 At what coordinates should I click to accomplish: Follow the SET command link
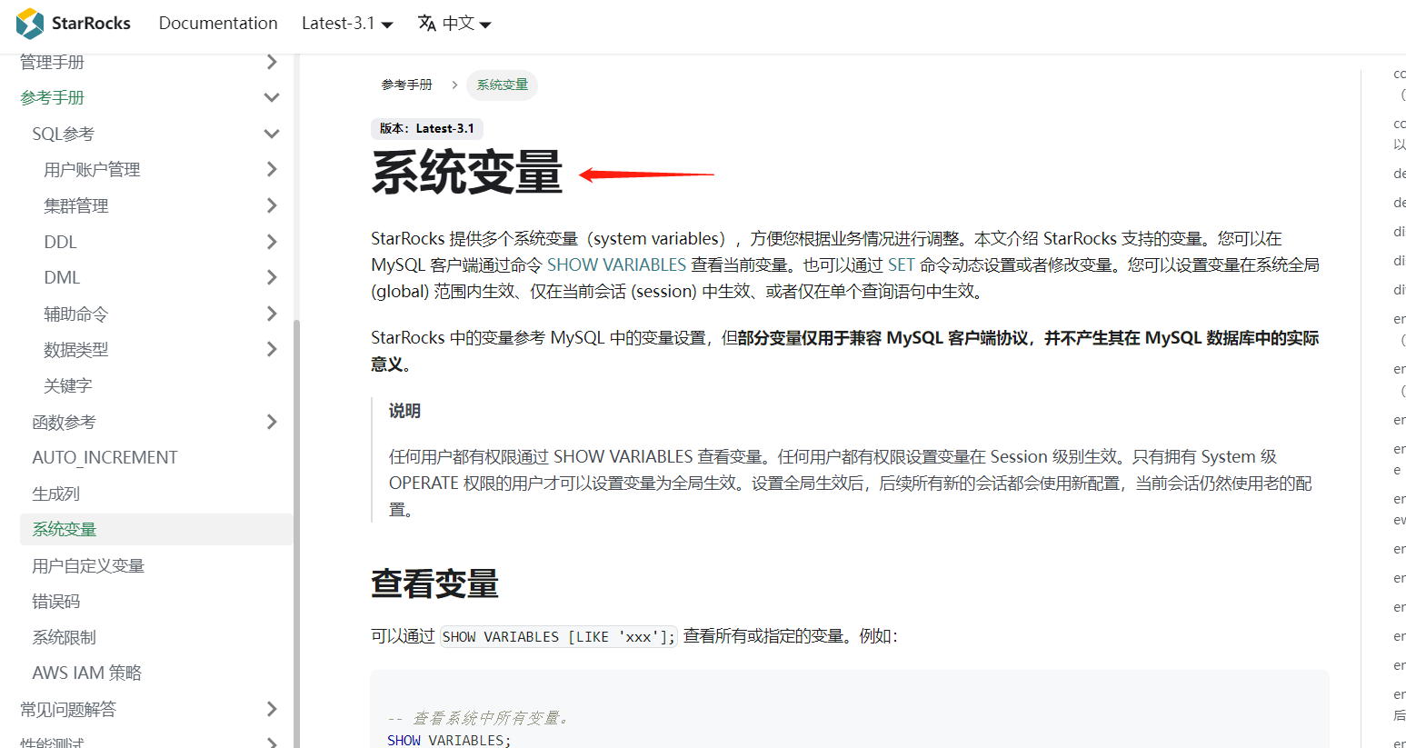[x=901, y=264]
